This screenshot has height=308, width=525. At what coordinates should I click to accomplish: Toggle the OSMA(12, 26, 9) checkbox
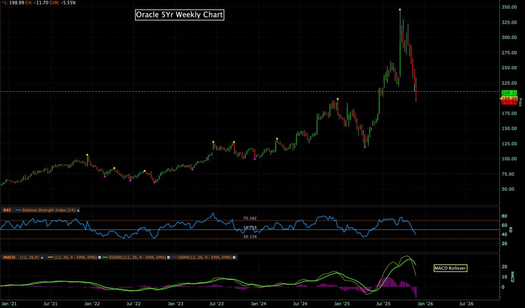[233, 258]
